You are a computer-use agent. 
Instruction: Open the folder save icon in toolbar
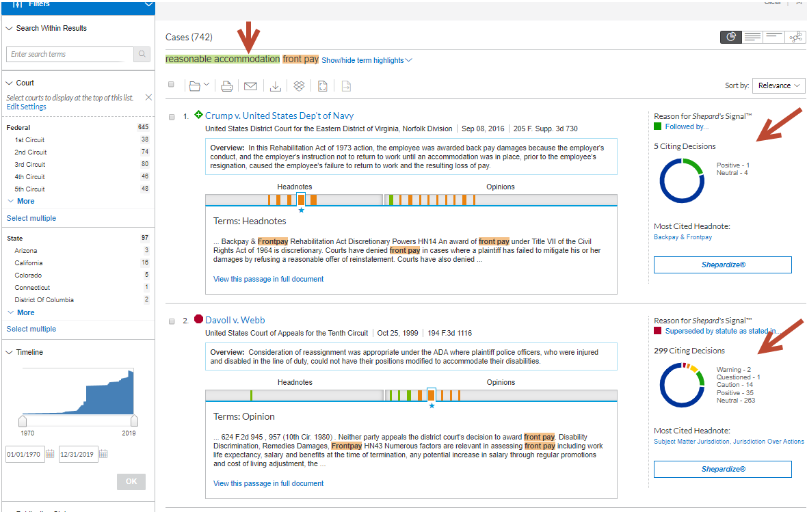click(194, 86)
